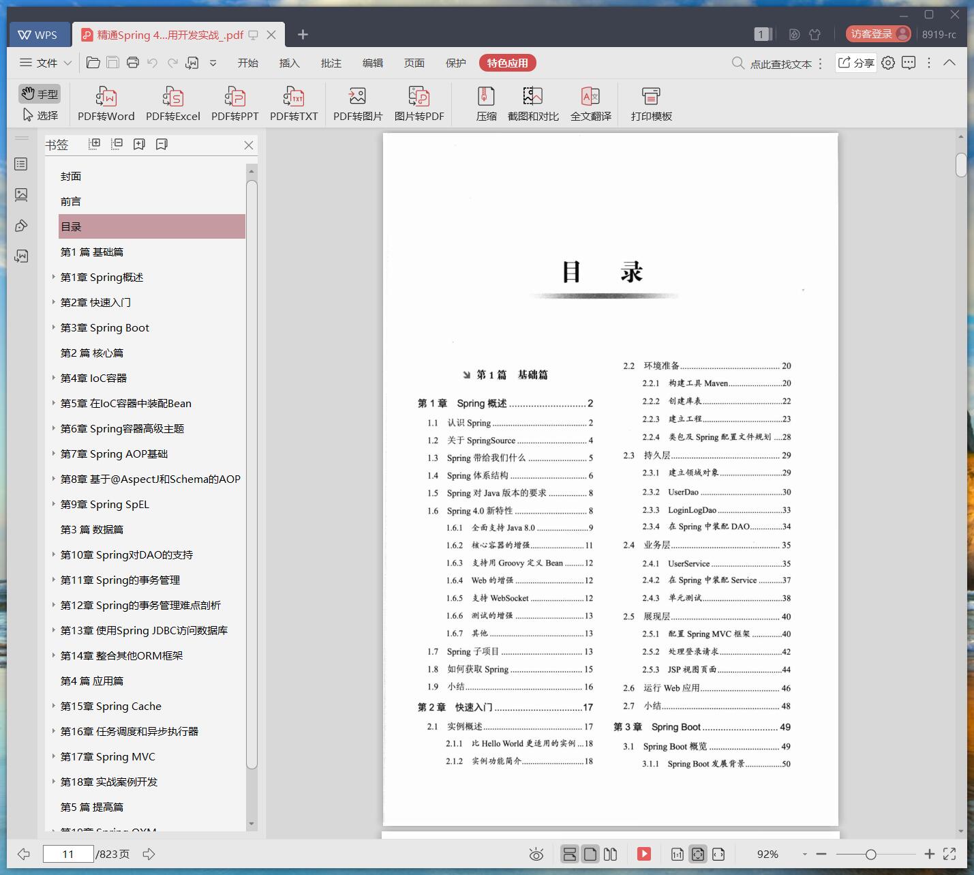Viewport: 974px width, 875px height.
Task: Open the 开始 tab
Action: 247,63
